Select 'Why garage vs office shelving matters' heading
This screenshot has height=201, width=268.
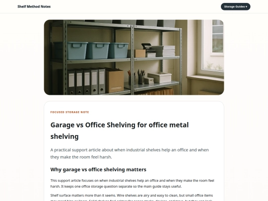[x=98, y=170]
